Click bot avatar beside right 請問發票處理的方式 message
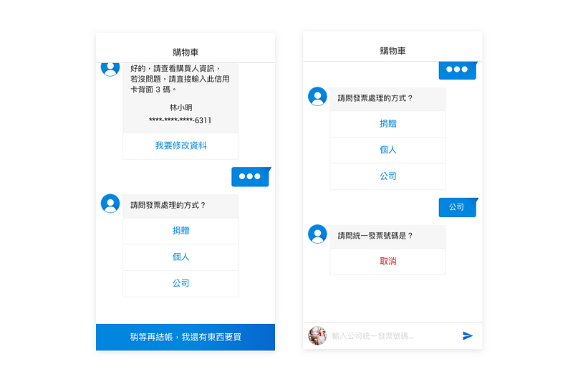 tap(317, 96)
